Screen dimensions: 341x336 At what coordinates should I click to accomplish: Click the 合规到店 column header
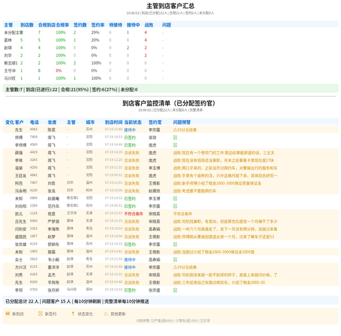click(x=47, y=25)
